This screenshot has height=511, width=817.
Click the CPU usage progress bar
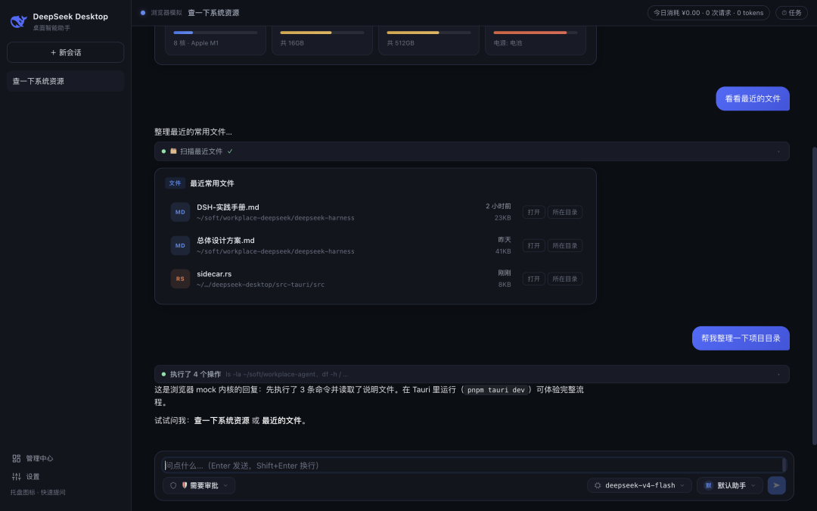[215, 33]
